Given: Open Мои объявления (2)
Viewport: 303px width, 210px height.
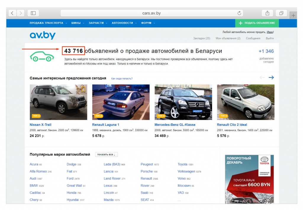Looking at the screenshot, I should 228,38.
